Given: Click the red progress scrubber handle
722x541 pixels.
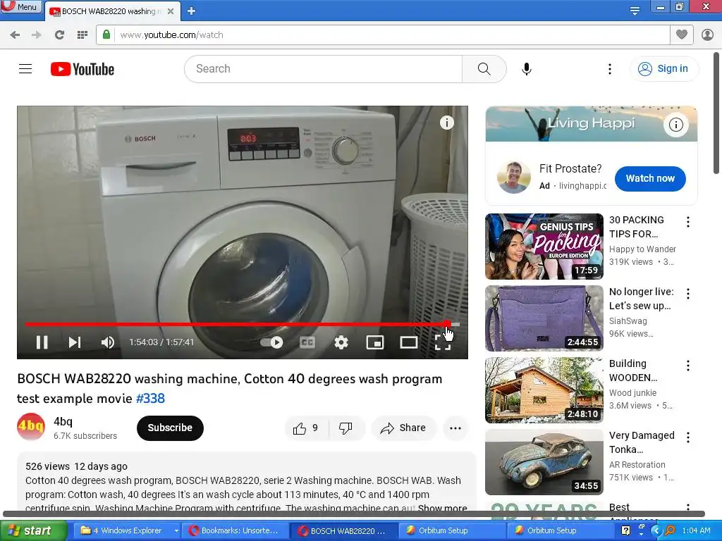Looking at the screenshot, I should coord(447,324).
